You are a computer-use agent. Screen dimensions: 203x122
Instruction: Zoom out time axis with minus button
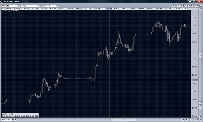(186, 120)
